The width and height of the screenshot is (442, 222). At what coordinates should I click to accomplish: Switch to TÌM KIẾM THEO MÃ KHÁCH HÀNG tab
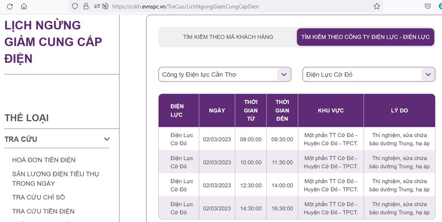228,37
